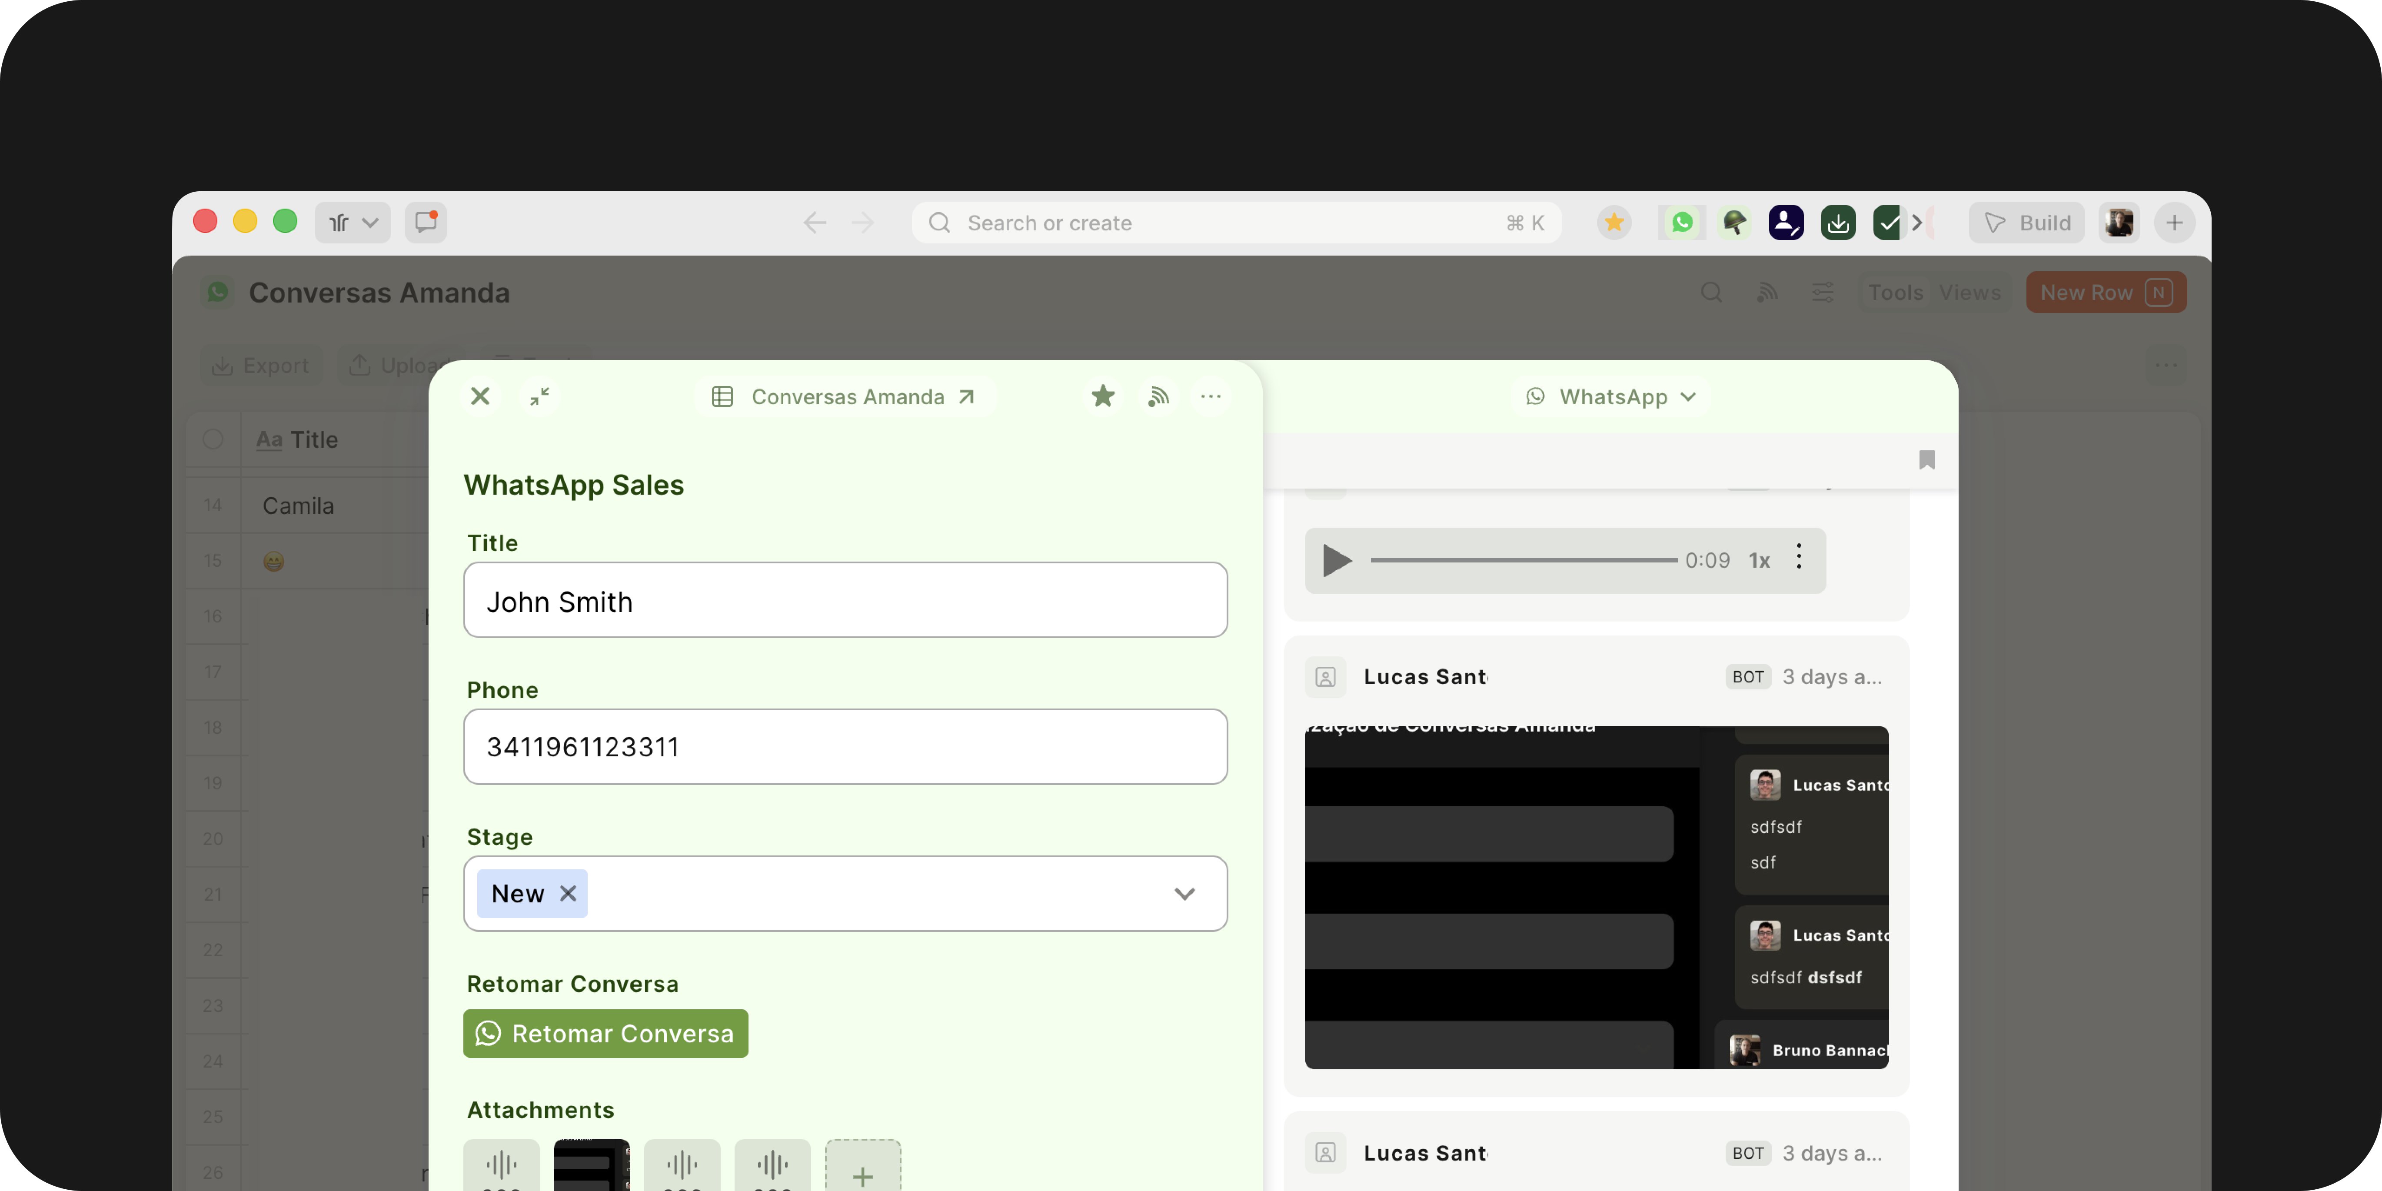The height and width of the screenshot is (1191, 2382).
Task: Open the filter settings icon near Tools
Action: click(x=1822, y=292)
